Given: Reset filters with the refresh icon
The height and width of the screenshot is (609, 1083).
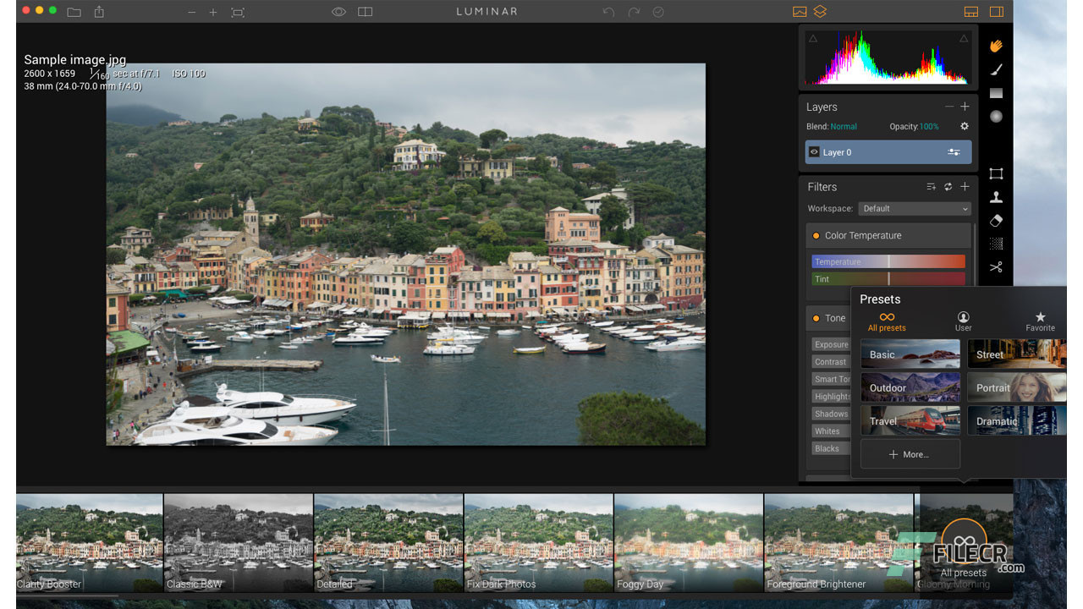Looking at the screenshot, I should coord(948,187).
